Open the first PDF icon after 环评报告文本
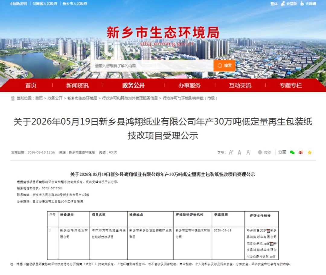 click(268, 231)
